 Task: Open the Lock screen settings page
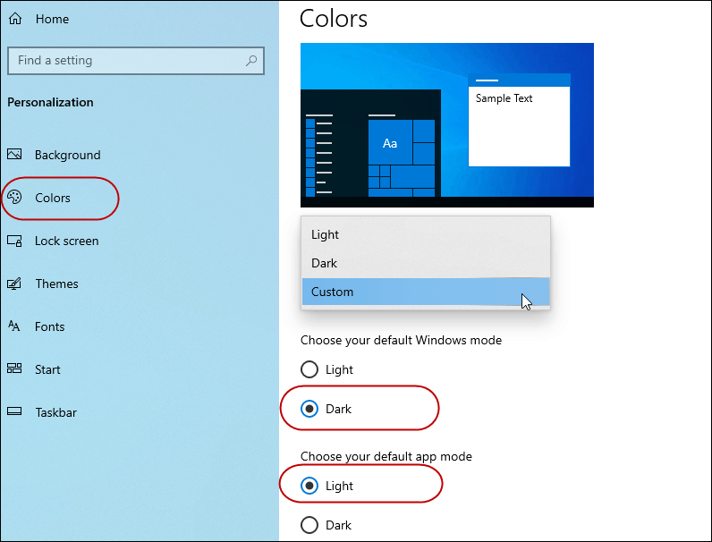tap(66, 241)
